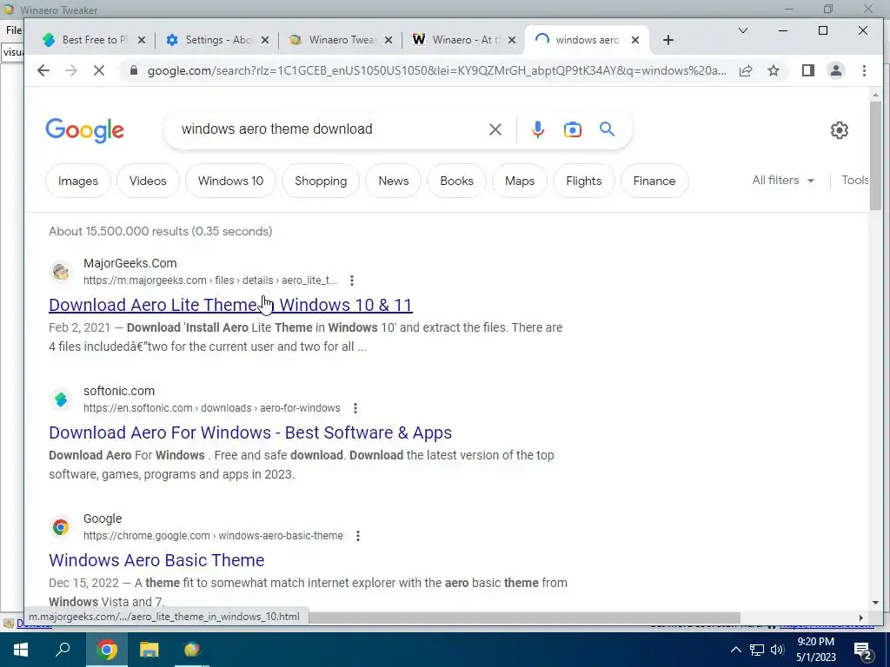Open the notification center
Viewport: 890px width, 667px height.
[x=864, y=651]
